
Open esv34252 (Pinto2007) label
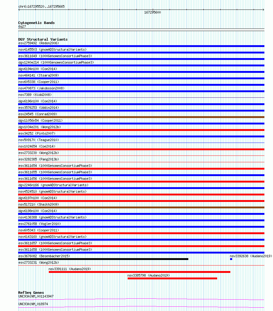tap(37, 133)
